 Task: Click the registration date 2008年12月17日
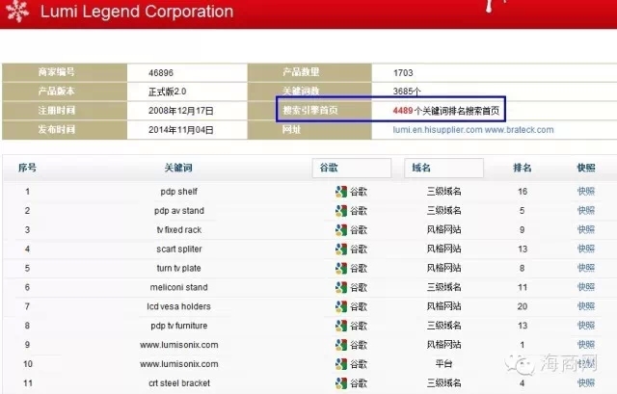pyautogui.click(x=181, y=111)
